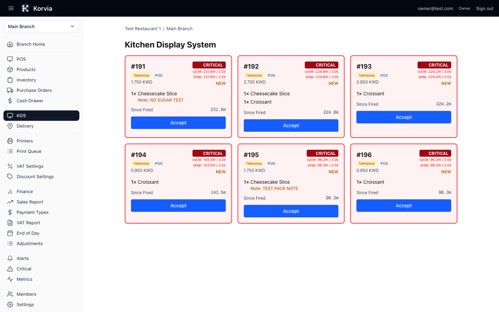The height and width of the screenshot is (312, 499).
Task: Click Test Restaurant 1 breadcrumb
Action: [143, 29]
